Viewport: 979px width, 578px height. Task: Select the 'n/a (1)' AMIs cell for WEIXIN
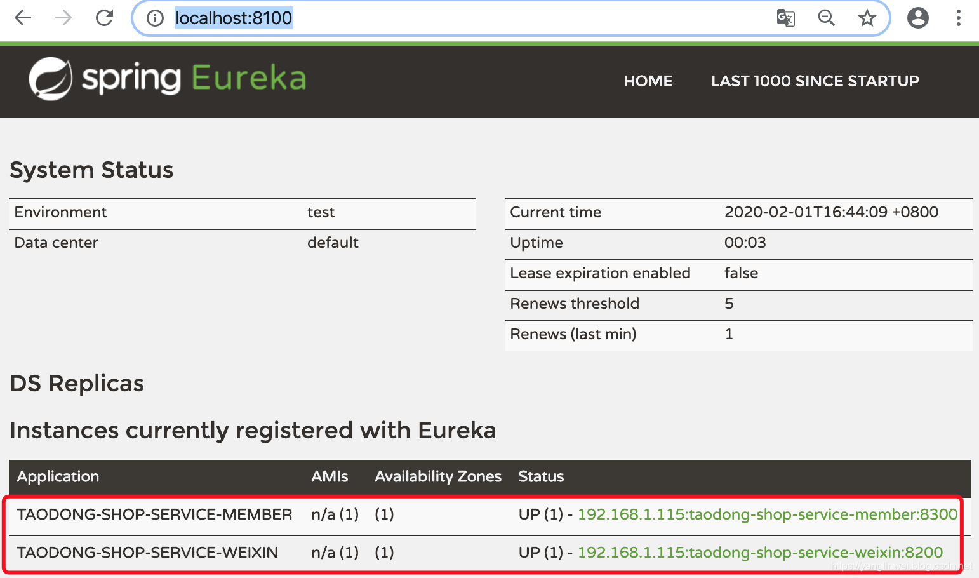coord(335,553)
